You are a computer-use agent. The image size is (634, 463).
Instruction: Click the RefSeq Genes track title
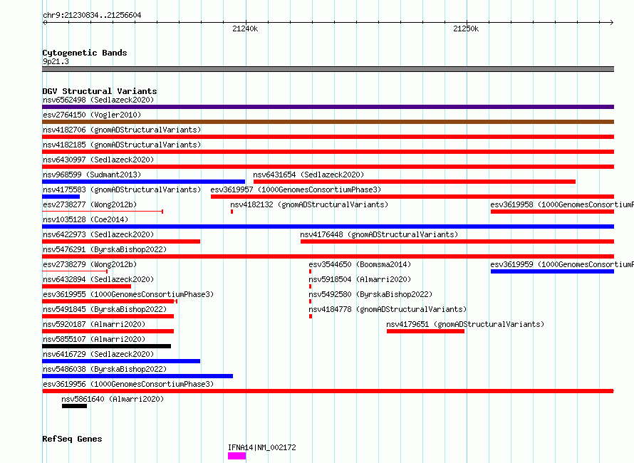(x=72, y=439)
